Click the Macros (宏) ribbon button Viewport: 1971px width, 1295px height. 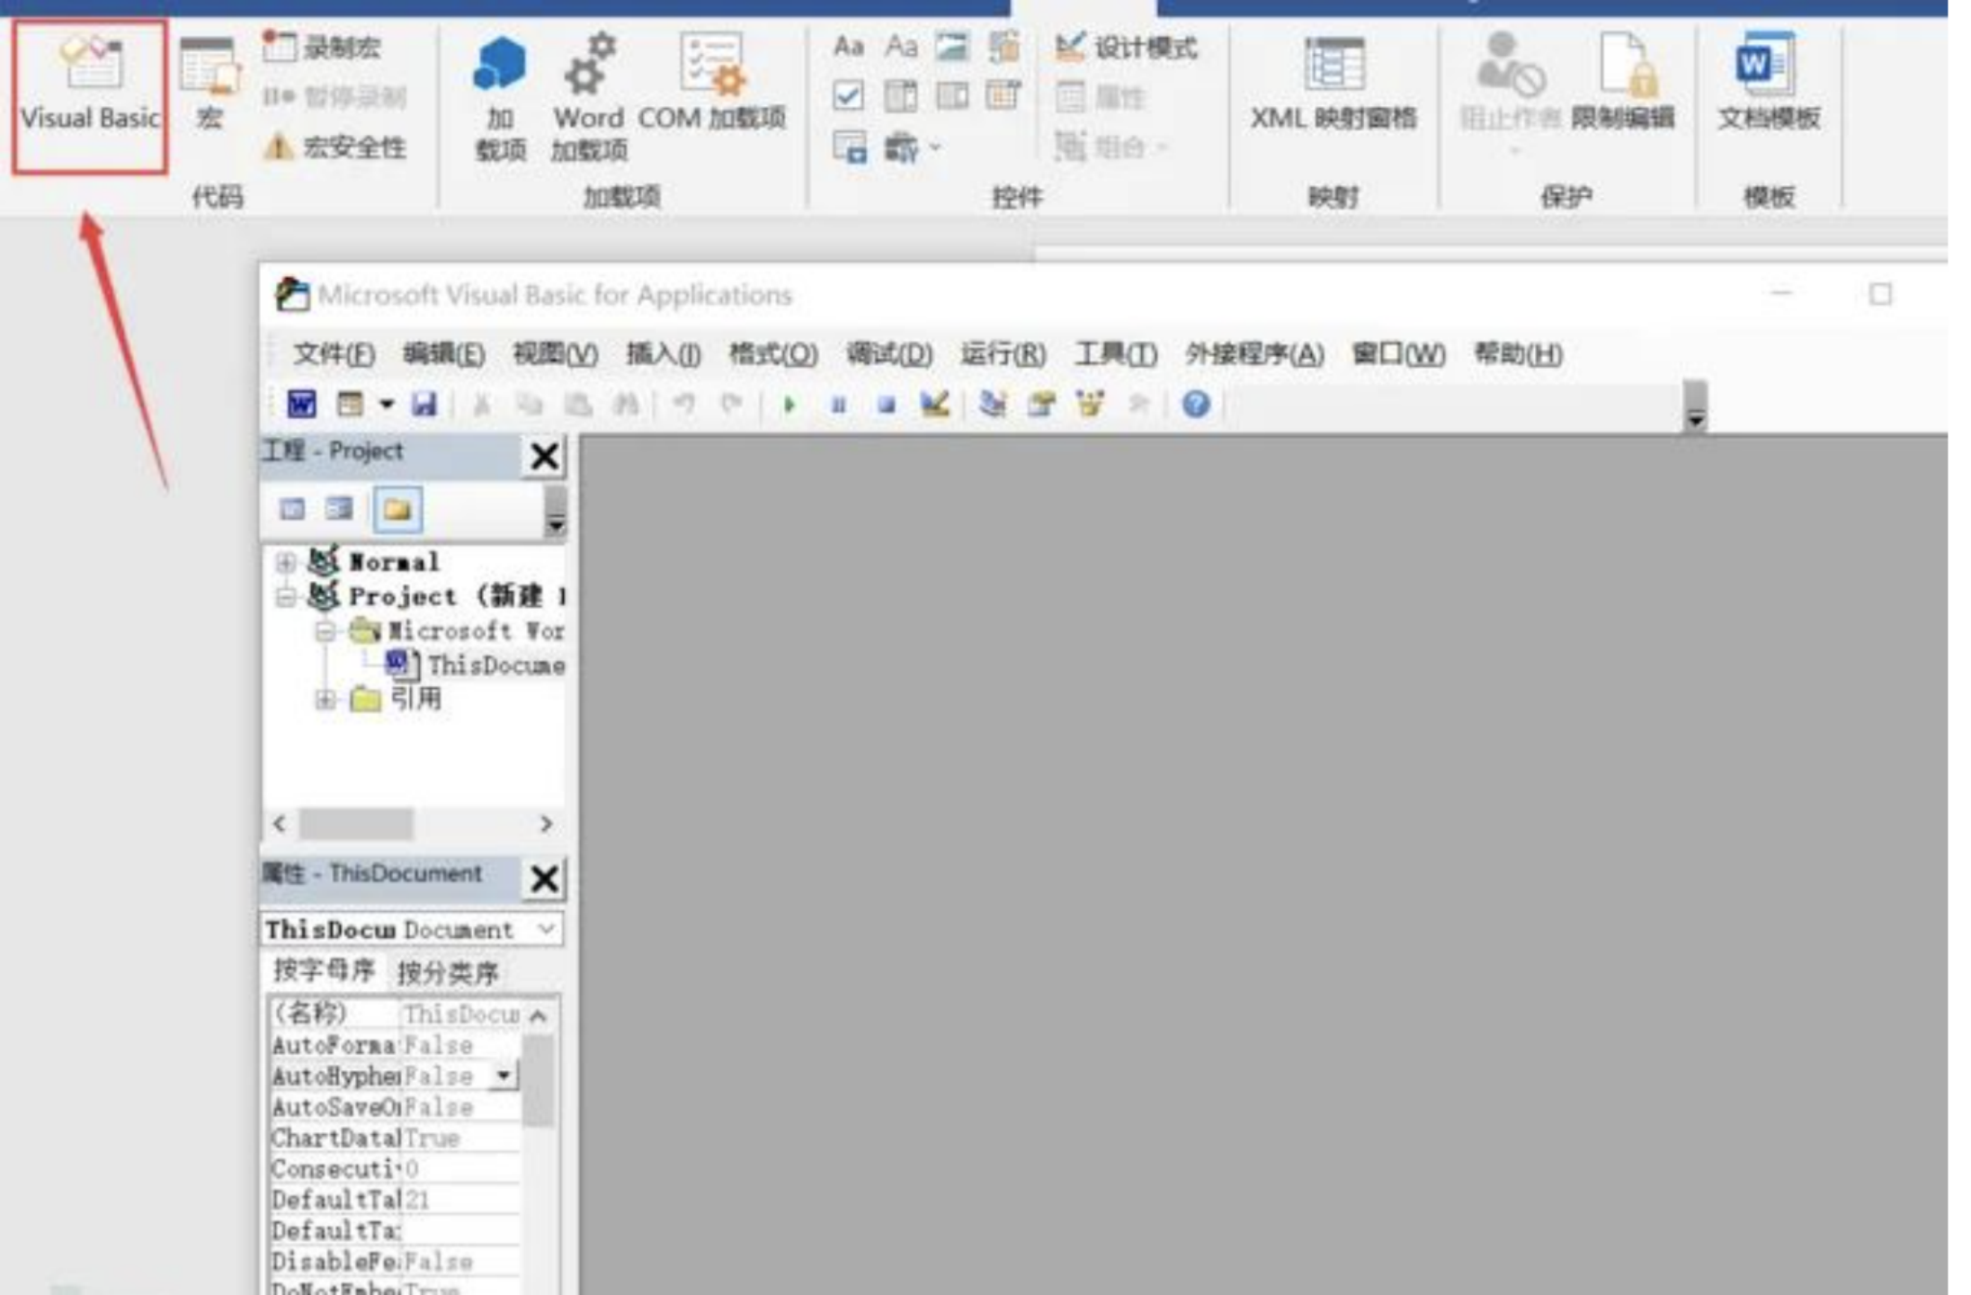click(210, 84)
